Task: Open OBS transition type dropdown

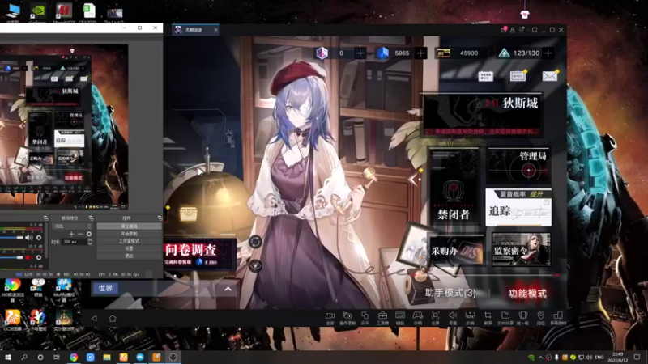Action: pyautogui.click(x=72, y=226)
